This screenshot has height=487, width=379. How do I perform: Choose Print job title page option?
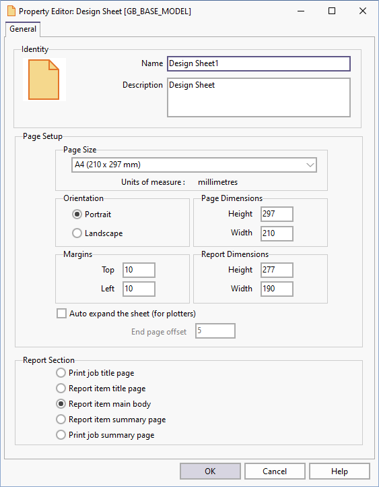click(95, 373)
